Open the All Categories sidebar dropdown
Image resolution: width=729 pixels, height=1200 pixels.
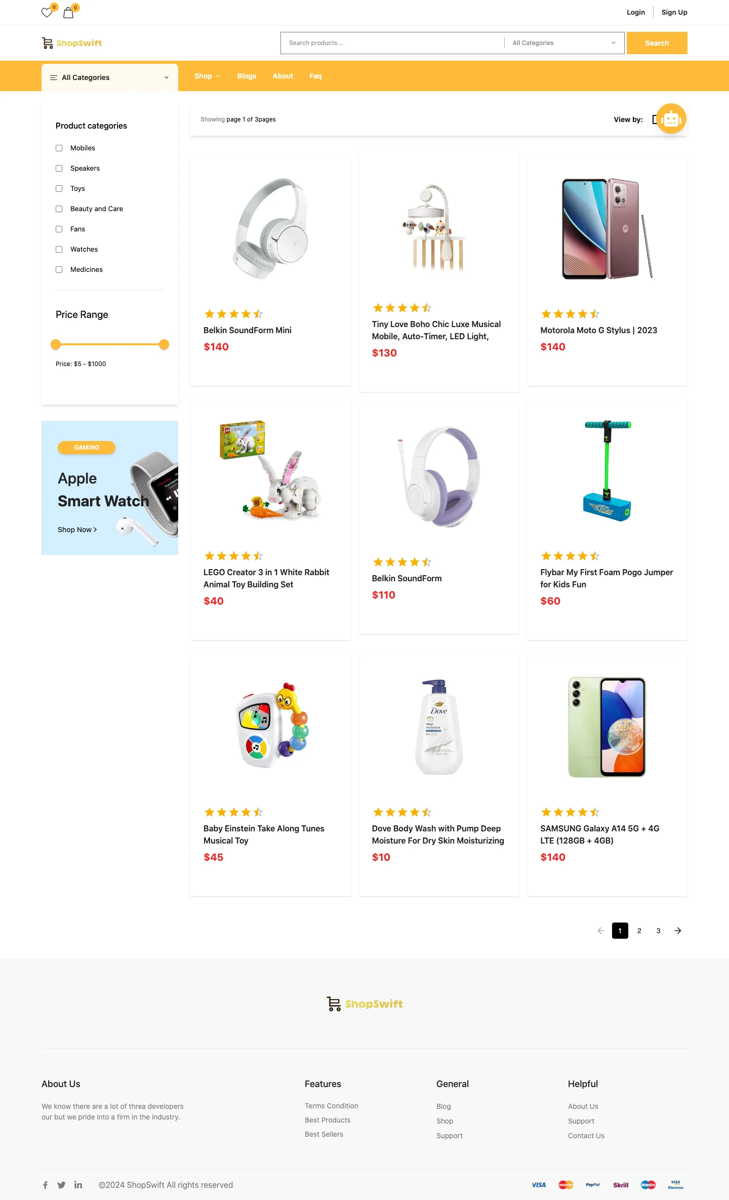point(109,77)
